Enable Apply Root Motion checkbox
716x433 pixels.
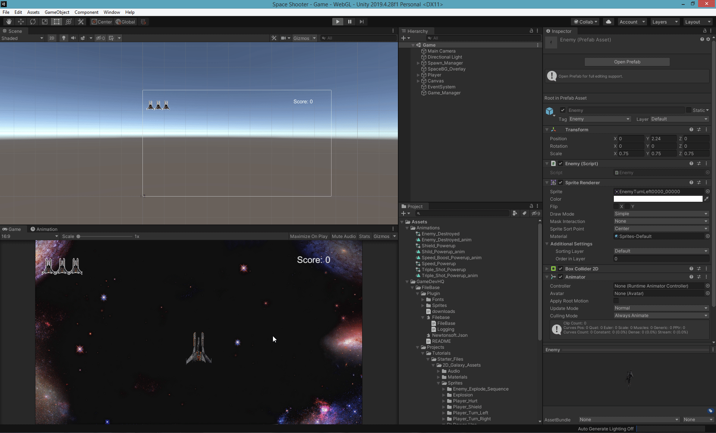coord(616,301)
